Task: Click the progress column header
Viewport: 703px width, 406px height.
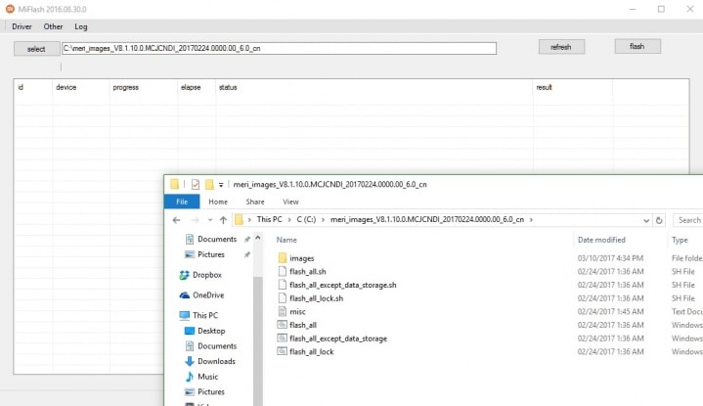Action: point(125,87)
